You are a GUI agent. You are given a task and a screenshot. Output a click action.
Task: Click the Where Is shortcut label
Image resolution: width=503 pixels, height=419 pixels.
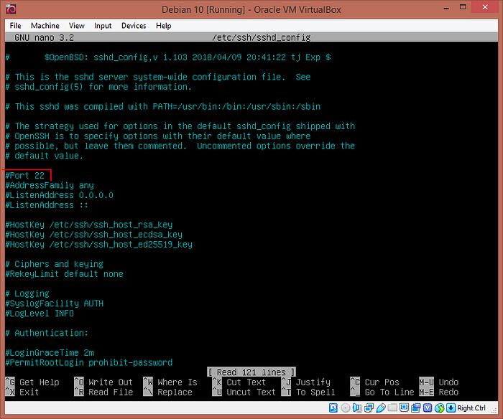pyautogui.click(x=177, y=382)
